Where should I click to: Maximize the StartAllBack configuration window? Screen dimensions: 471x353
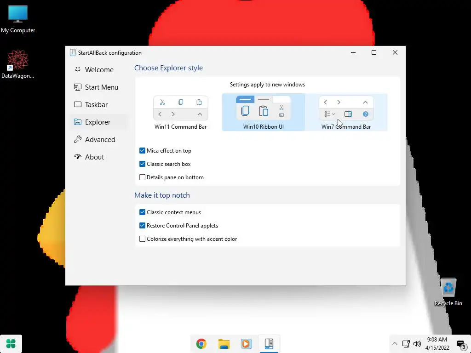374,52
